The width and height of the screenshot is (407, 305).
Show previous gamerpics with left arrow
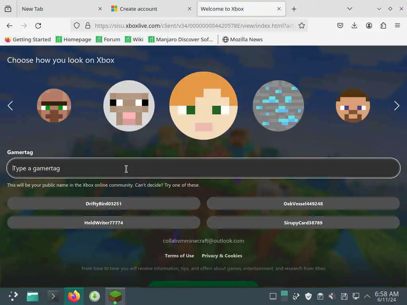(x=10, y=106)
